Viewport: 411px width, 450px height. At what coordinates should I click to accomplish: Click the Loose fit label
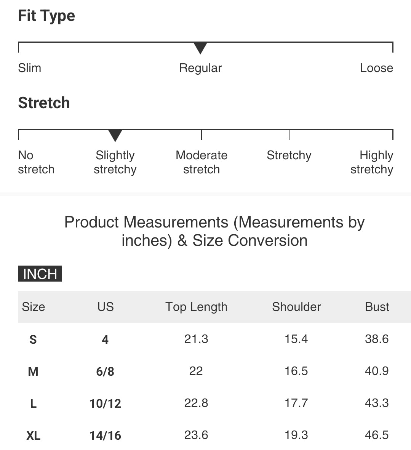(376, 68)
